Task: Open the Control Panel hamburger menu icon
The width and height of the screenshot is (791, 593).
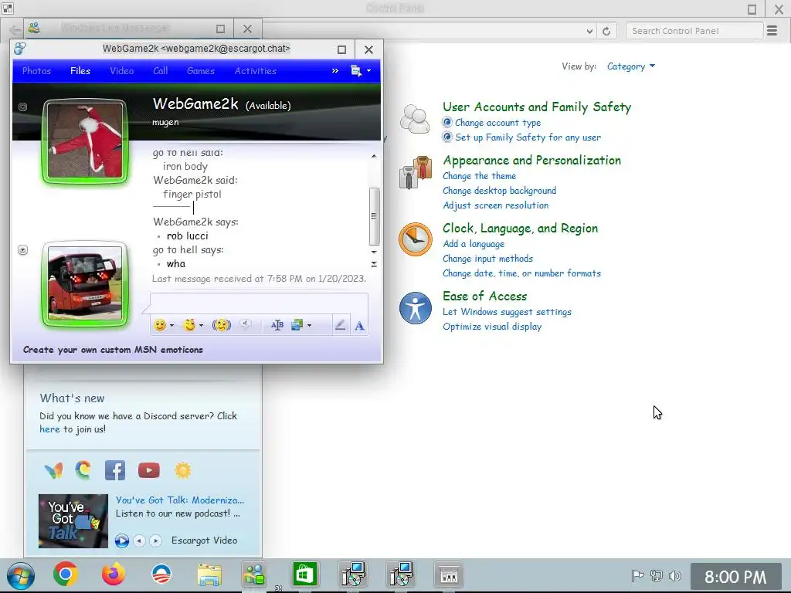Action: pyautogui.click(x=772, y=31)
